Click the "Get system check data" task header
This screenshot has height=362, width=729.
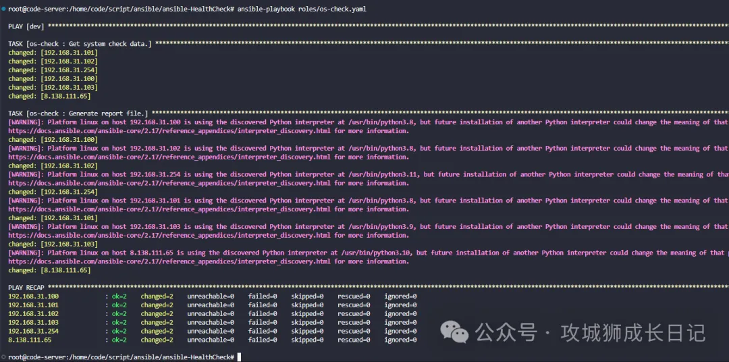pyautogui.click(x=80, y=43)
